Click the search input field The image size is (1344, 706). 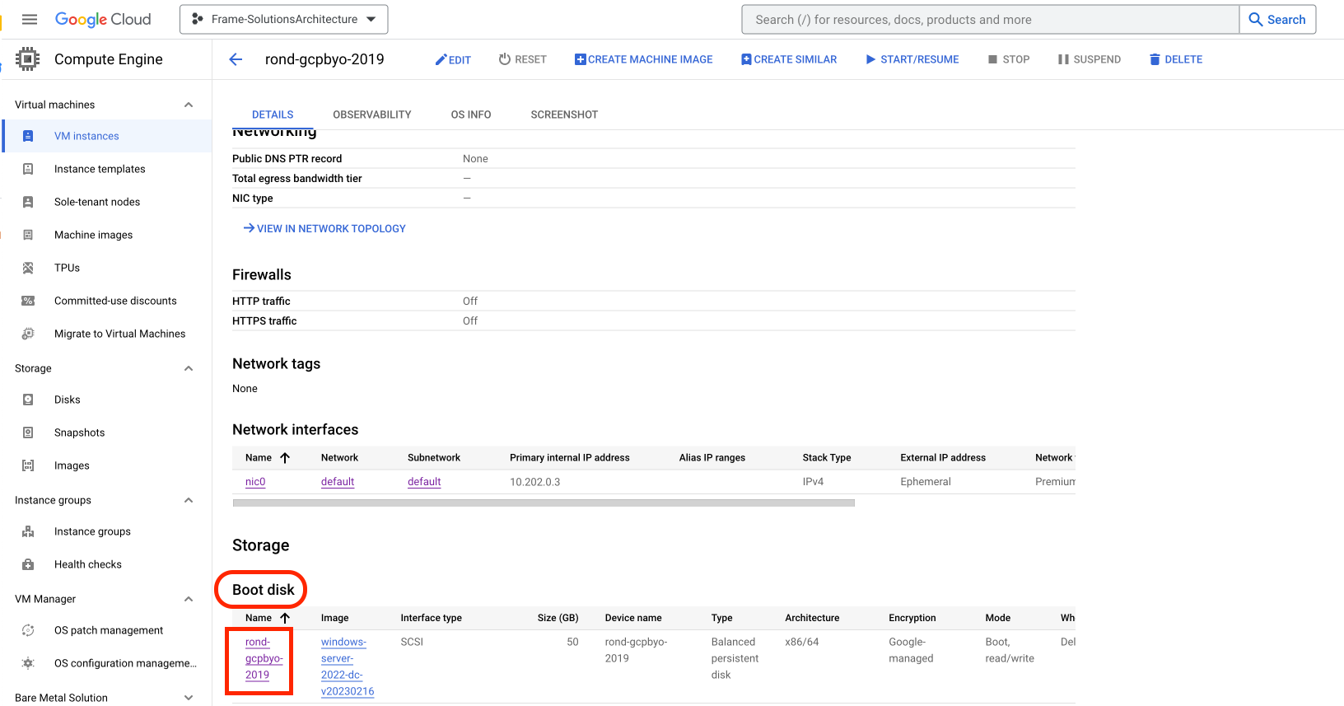click(x=991, y=19)
